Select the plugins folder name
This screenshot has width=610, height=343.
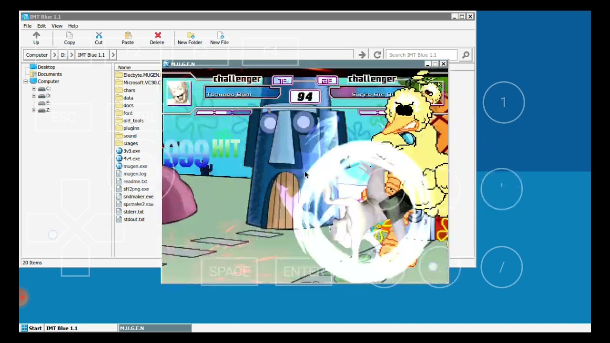tap(131, 128)
